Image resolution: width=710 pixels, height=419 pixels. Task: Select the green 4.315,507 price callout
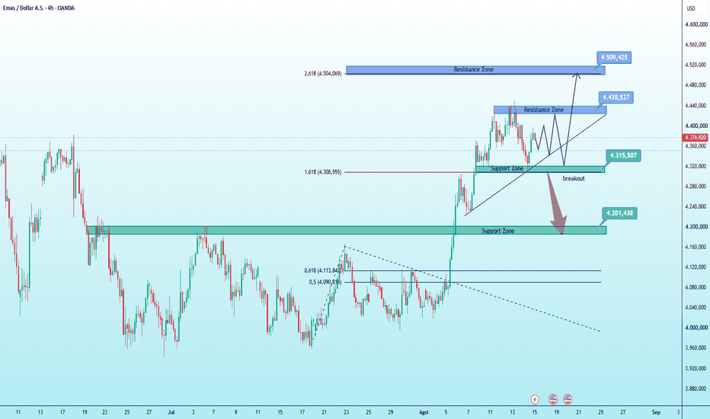(x=623, y=156)
